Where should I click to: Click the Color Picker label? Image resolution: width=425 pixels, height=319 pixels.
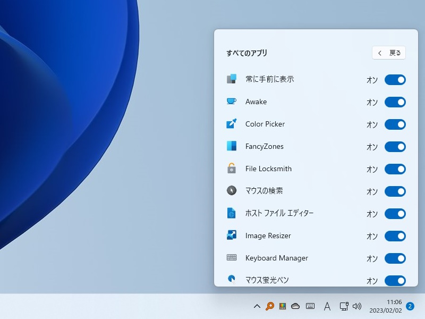(265, 124)
